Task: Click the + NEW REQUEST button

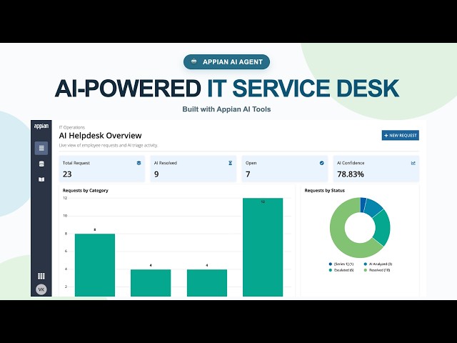Action: pos(401,135)
